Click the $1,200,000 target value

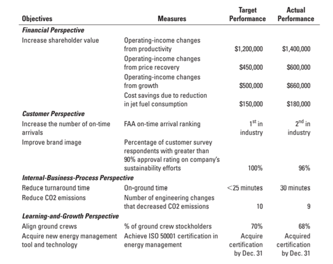[x=249, y=49]
